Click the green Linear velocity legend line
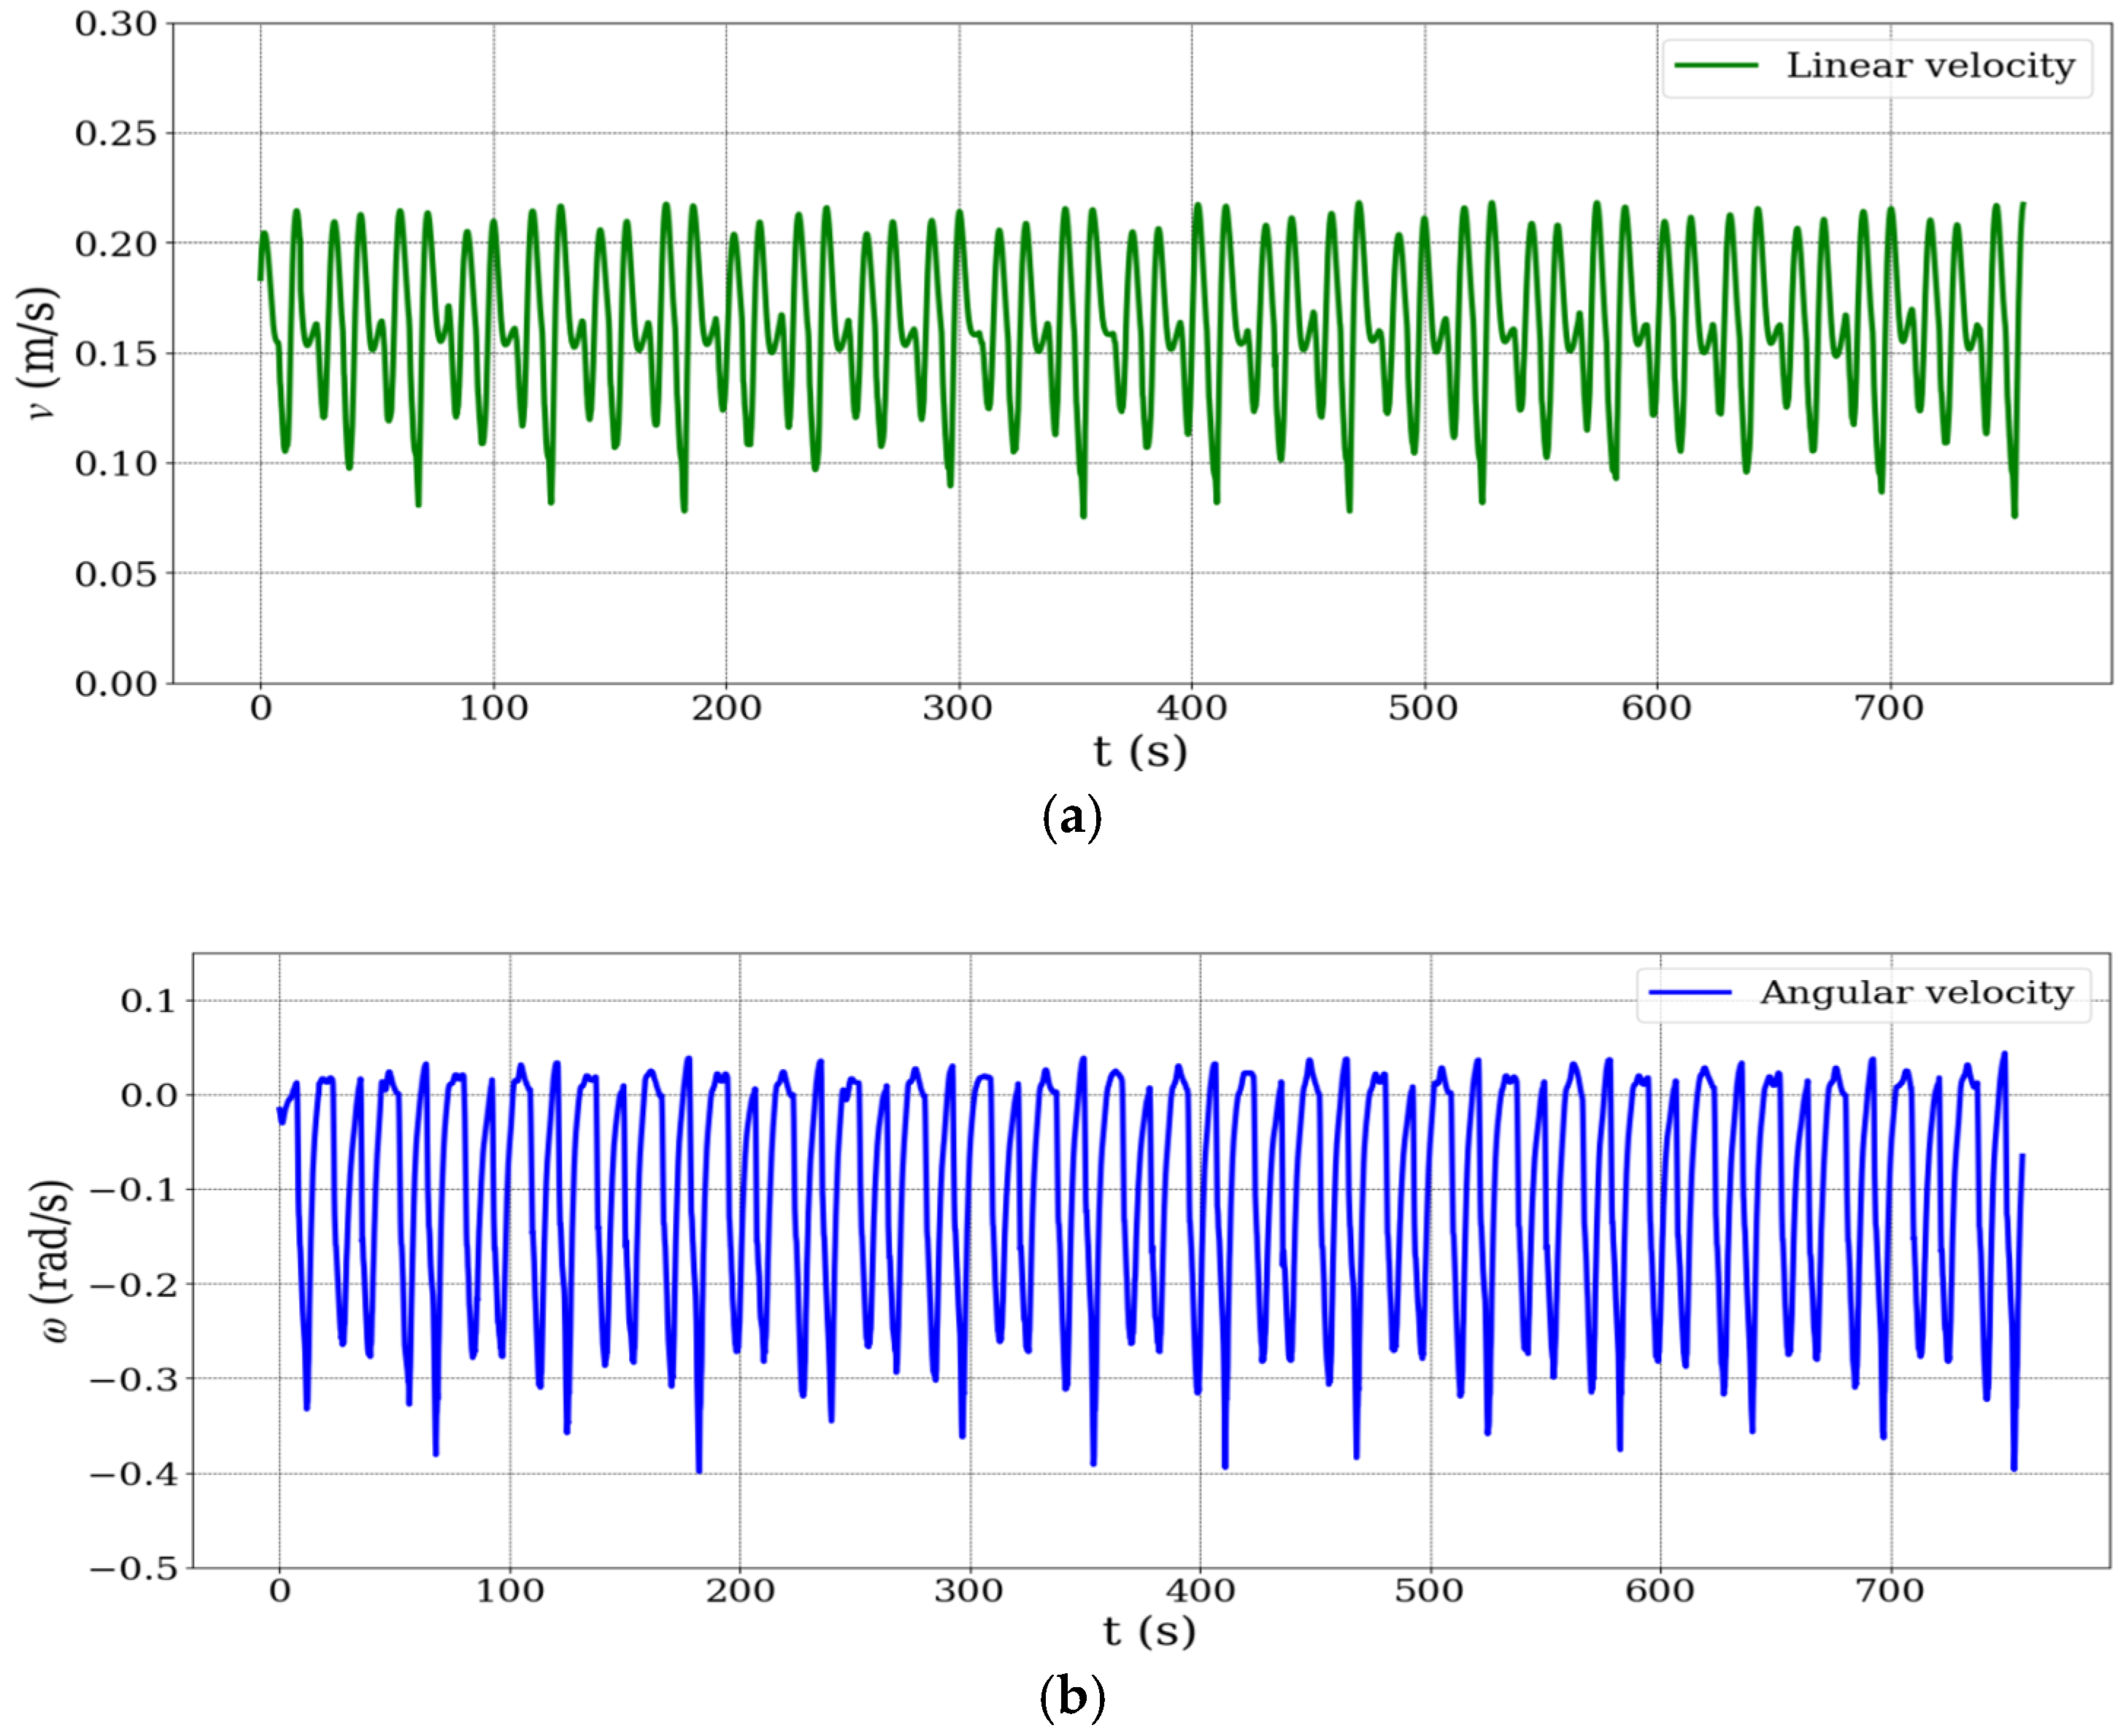Image resolution: width=2126 pixels, height=1736 pixels. (x=1716, y=66)
